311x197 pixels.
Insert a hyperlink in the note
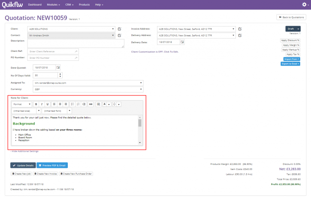pos(91,104)
